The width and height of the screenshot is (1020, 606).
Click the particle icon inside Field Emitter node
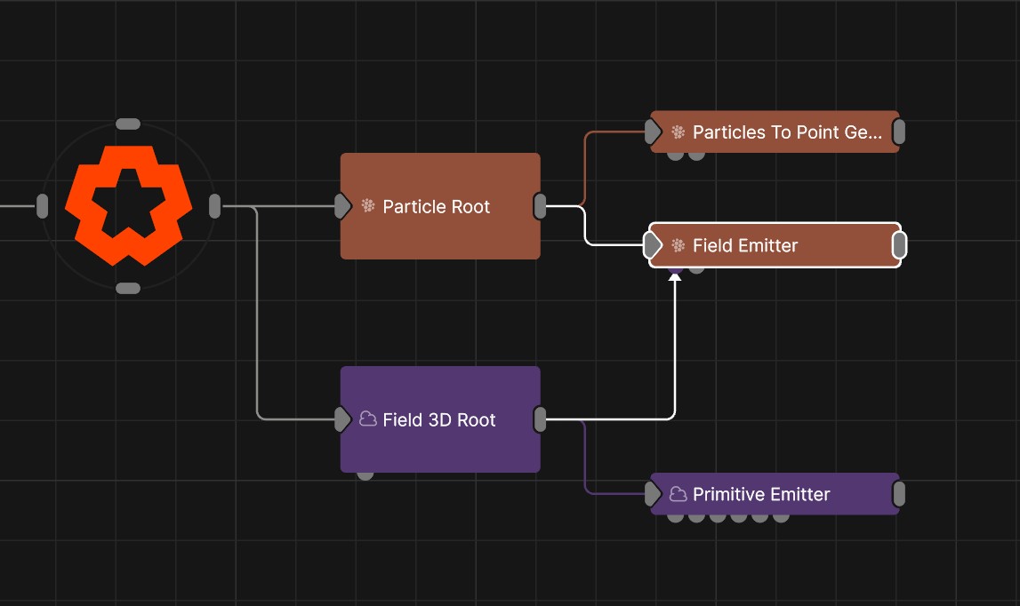click(x=677, y=245)
